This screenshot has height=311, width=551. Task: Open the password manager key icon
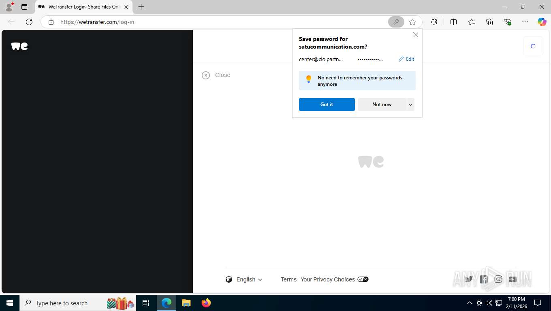click(x=396, y=22)
